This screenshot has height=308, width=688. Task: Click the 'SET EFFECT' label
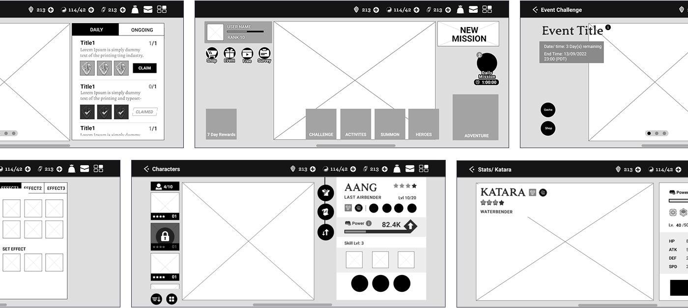tap(14, 249)
